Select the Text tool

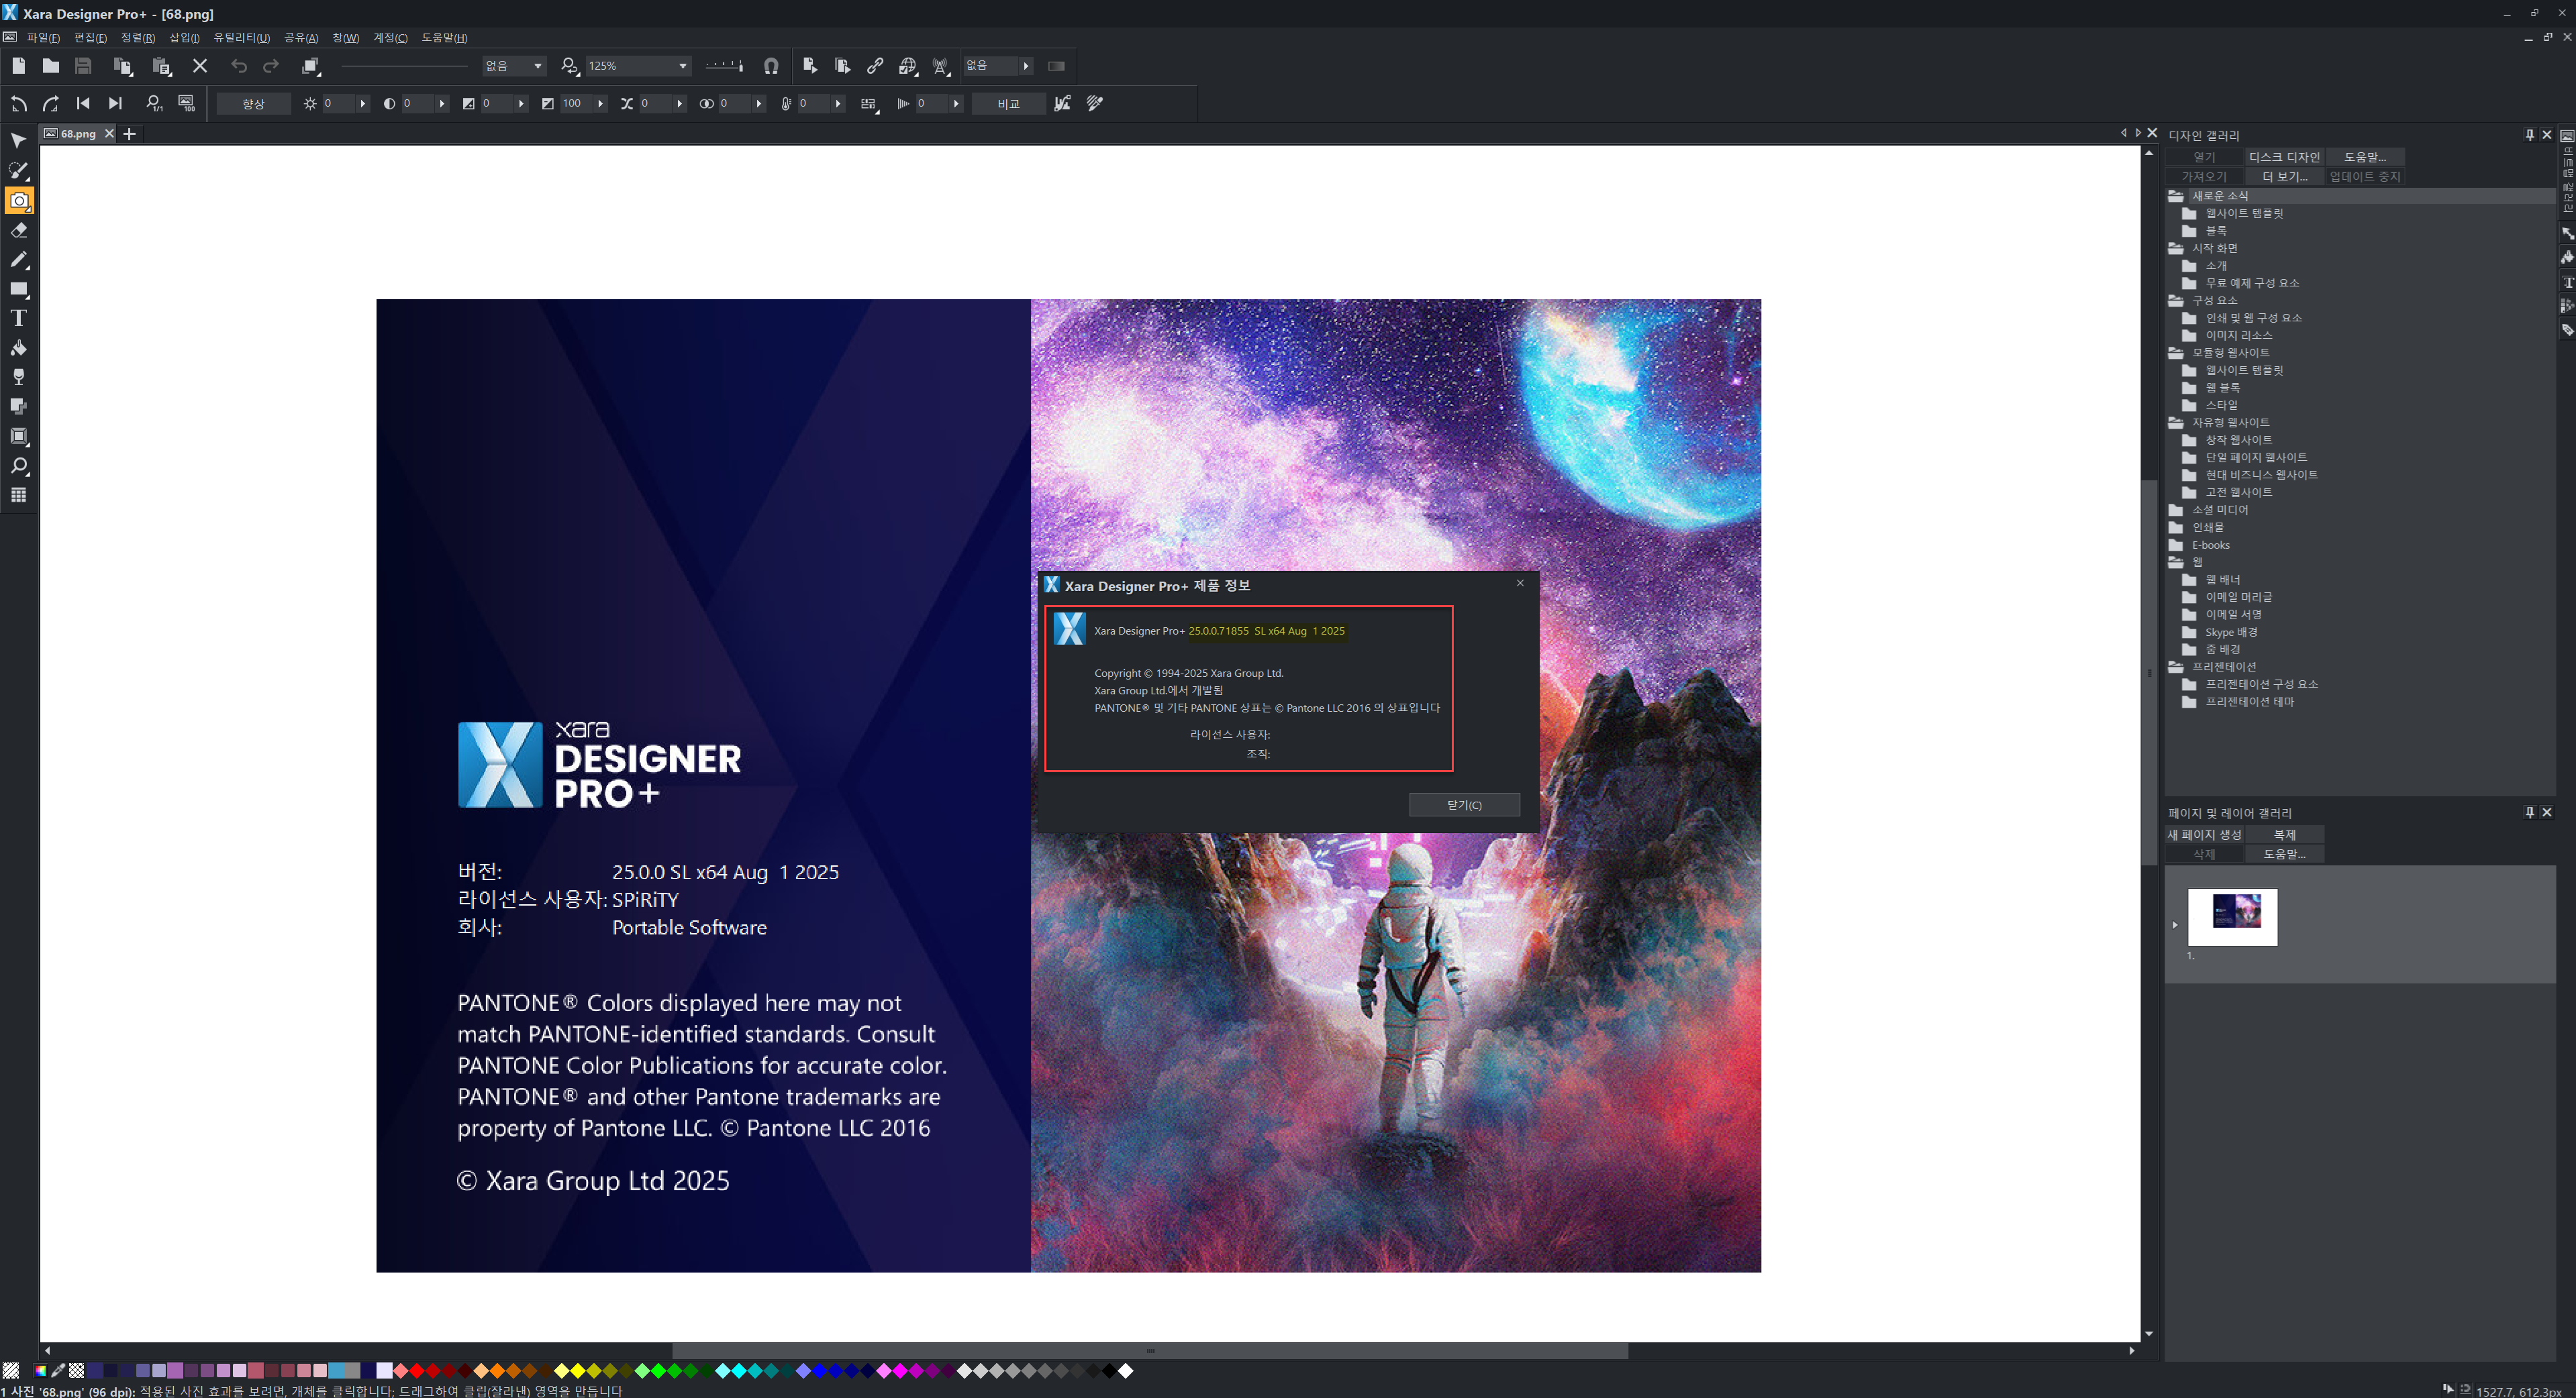pos(19,318)
